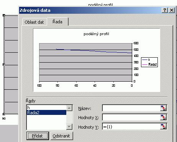Click the series list scroll up arrow
Image resolution: width=177 pixels, height=142 pixels.
[x=69, y=108]
